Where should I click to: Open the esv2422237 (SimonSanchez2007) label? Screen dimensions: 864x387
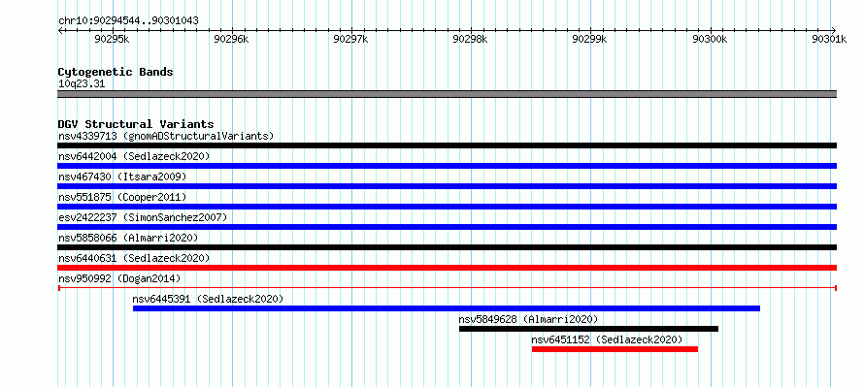point(143,217)
